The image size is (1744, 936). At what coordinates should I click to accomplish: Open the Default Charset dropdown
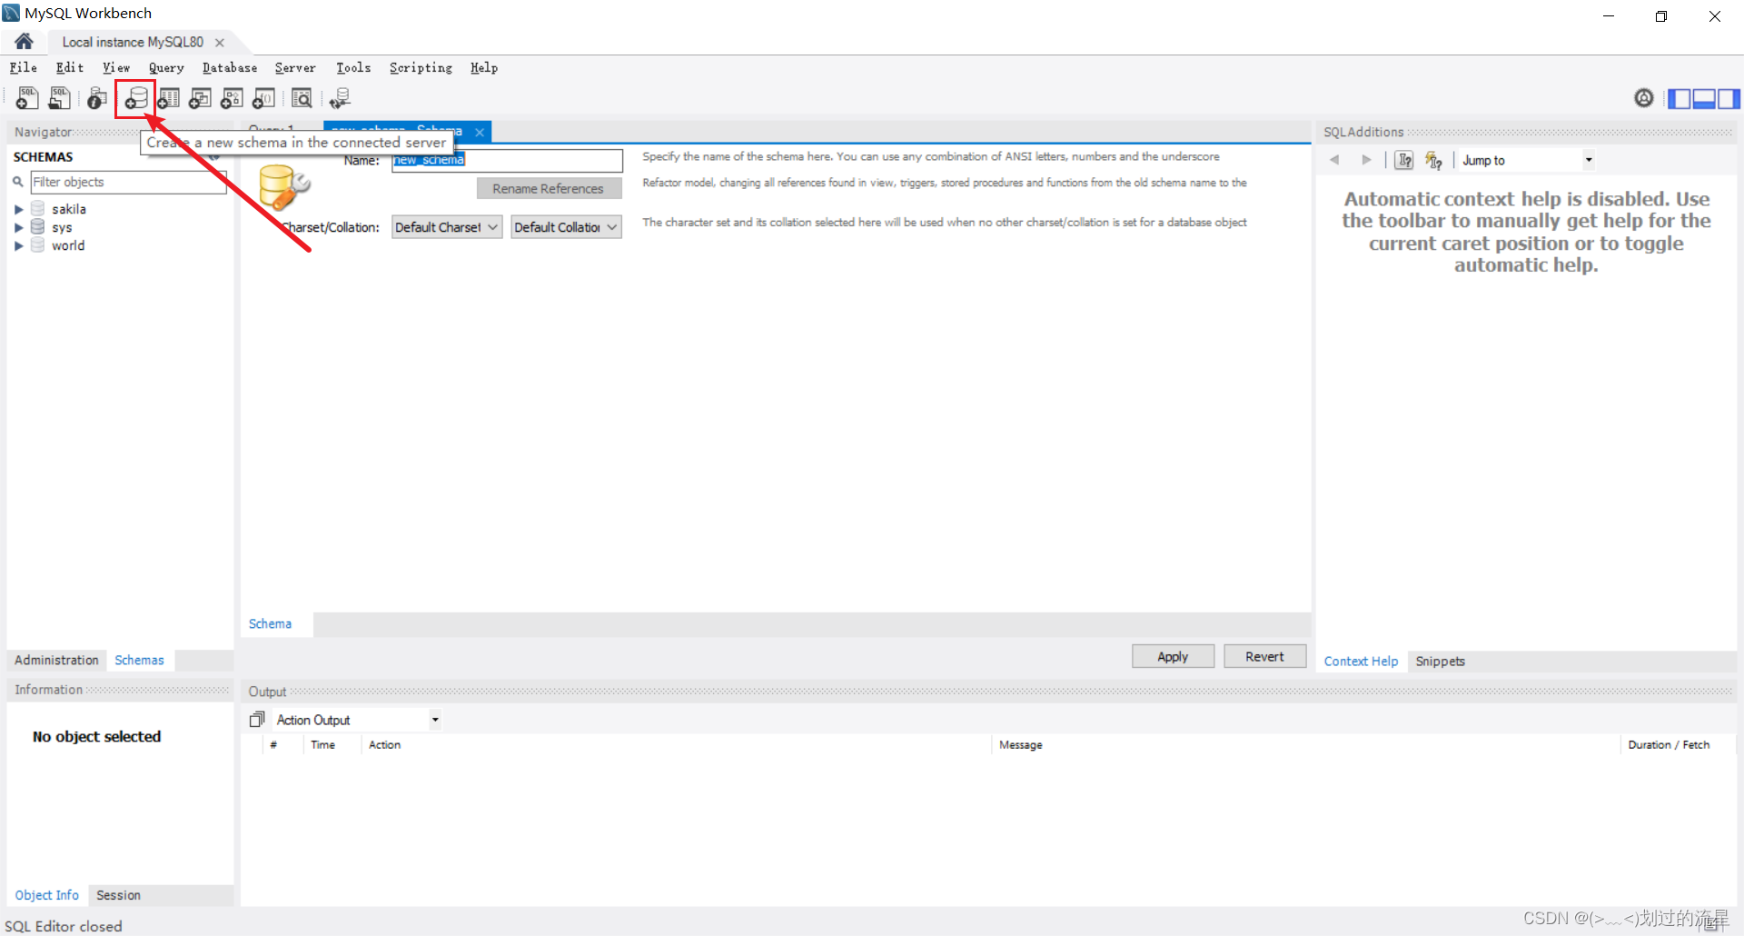tap(447, 227)
